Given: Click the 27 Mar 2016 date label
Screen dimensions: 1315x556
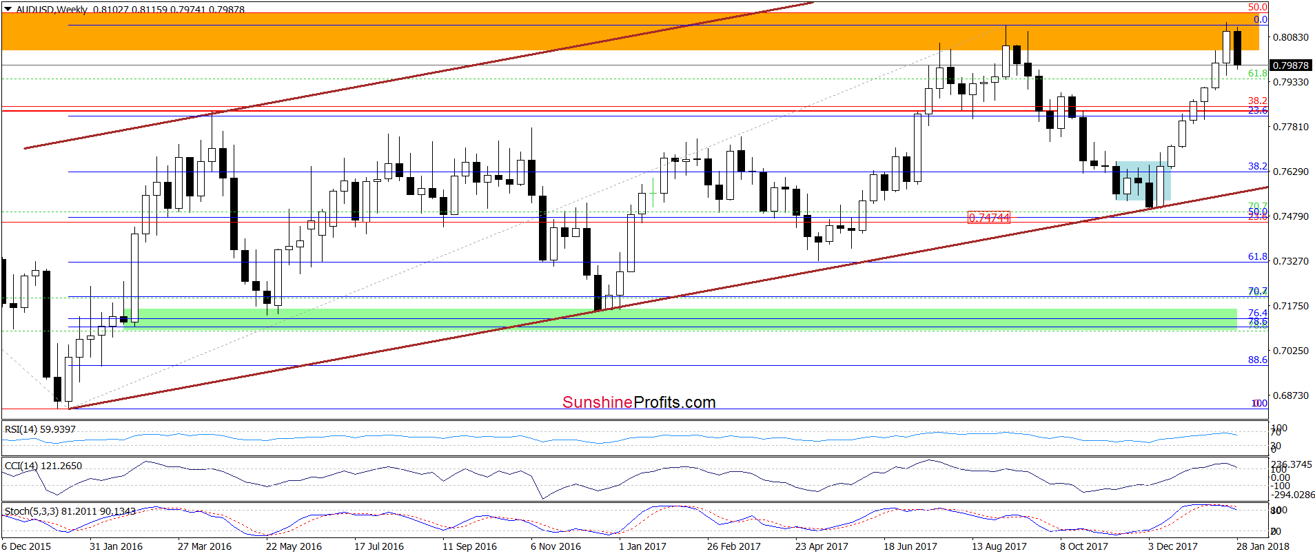Looking at the screenshot, I should coord(205,546).
